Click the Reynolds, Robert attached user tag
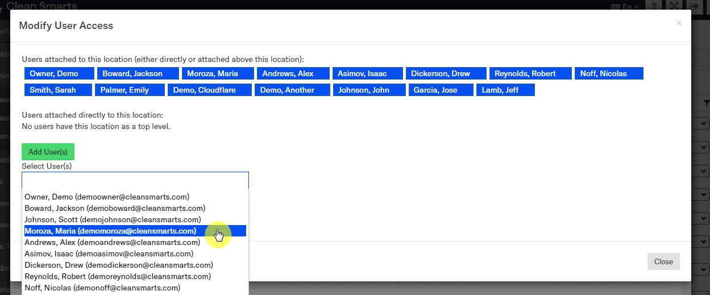 (x=530, y=73)
